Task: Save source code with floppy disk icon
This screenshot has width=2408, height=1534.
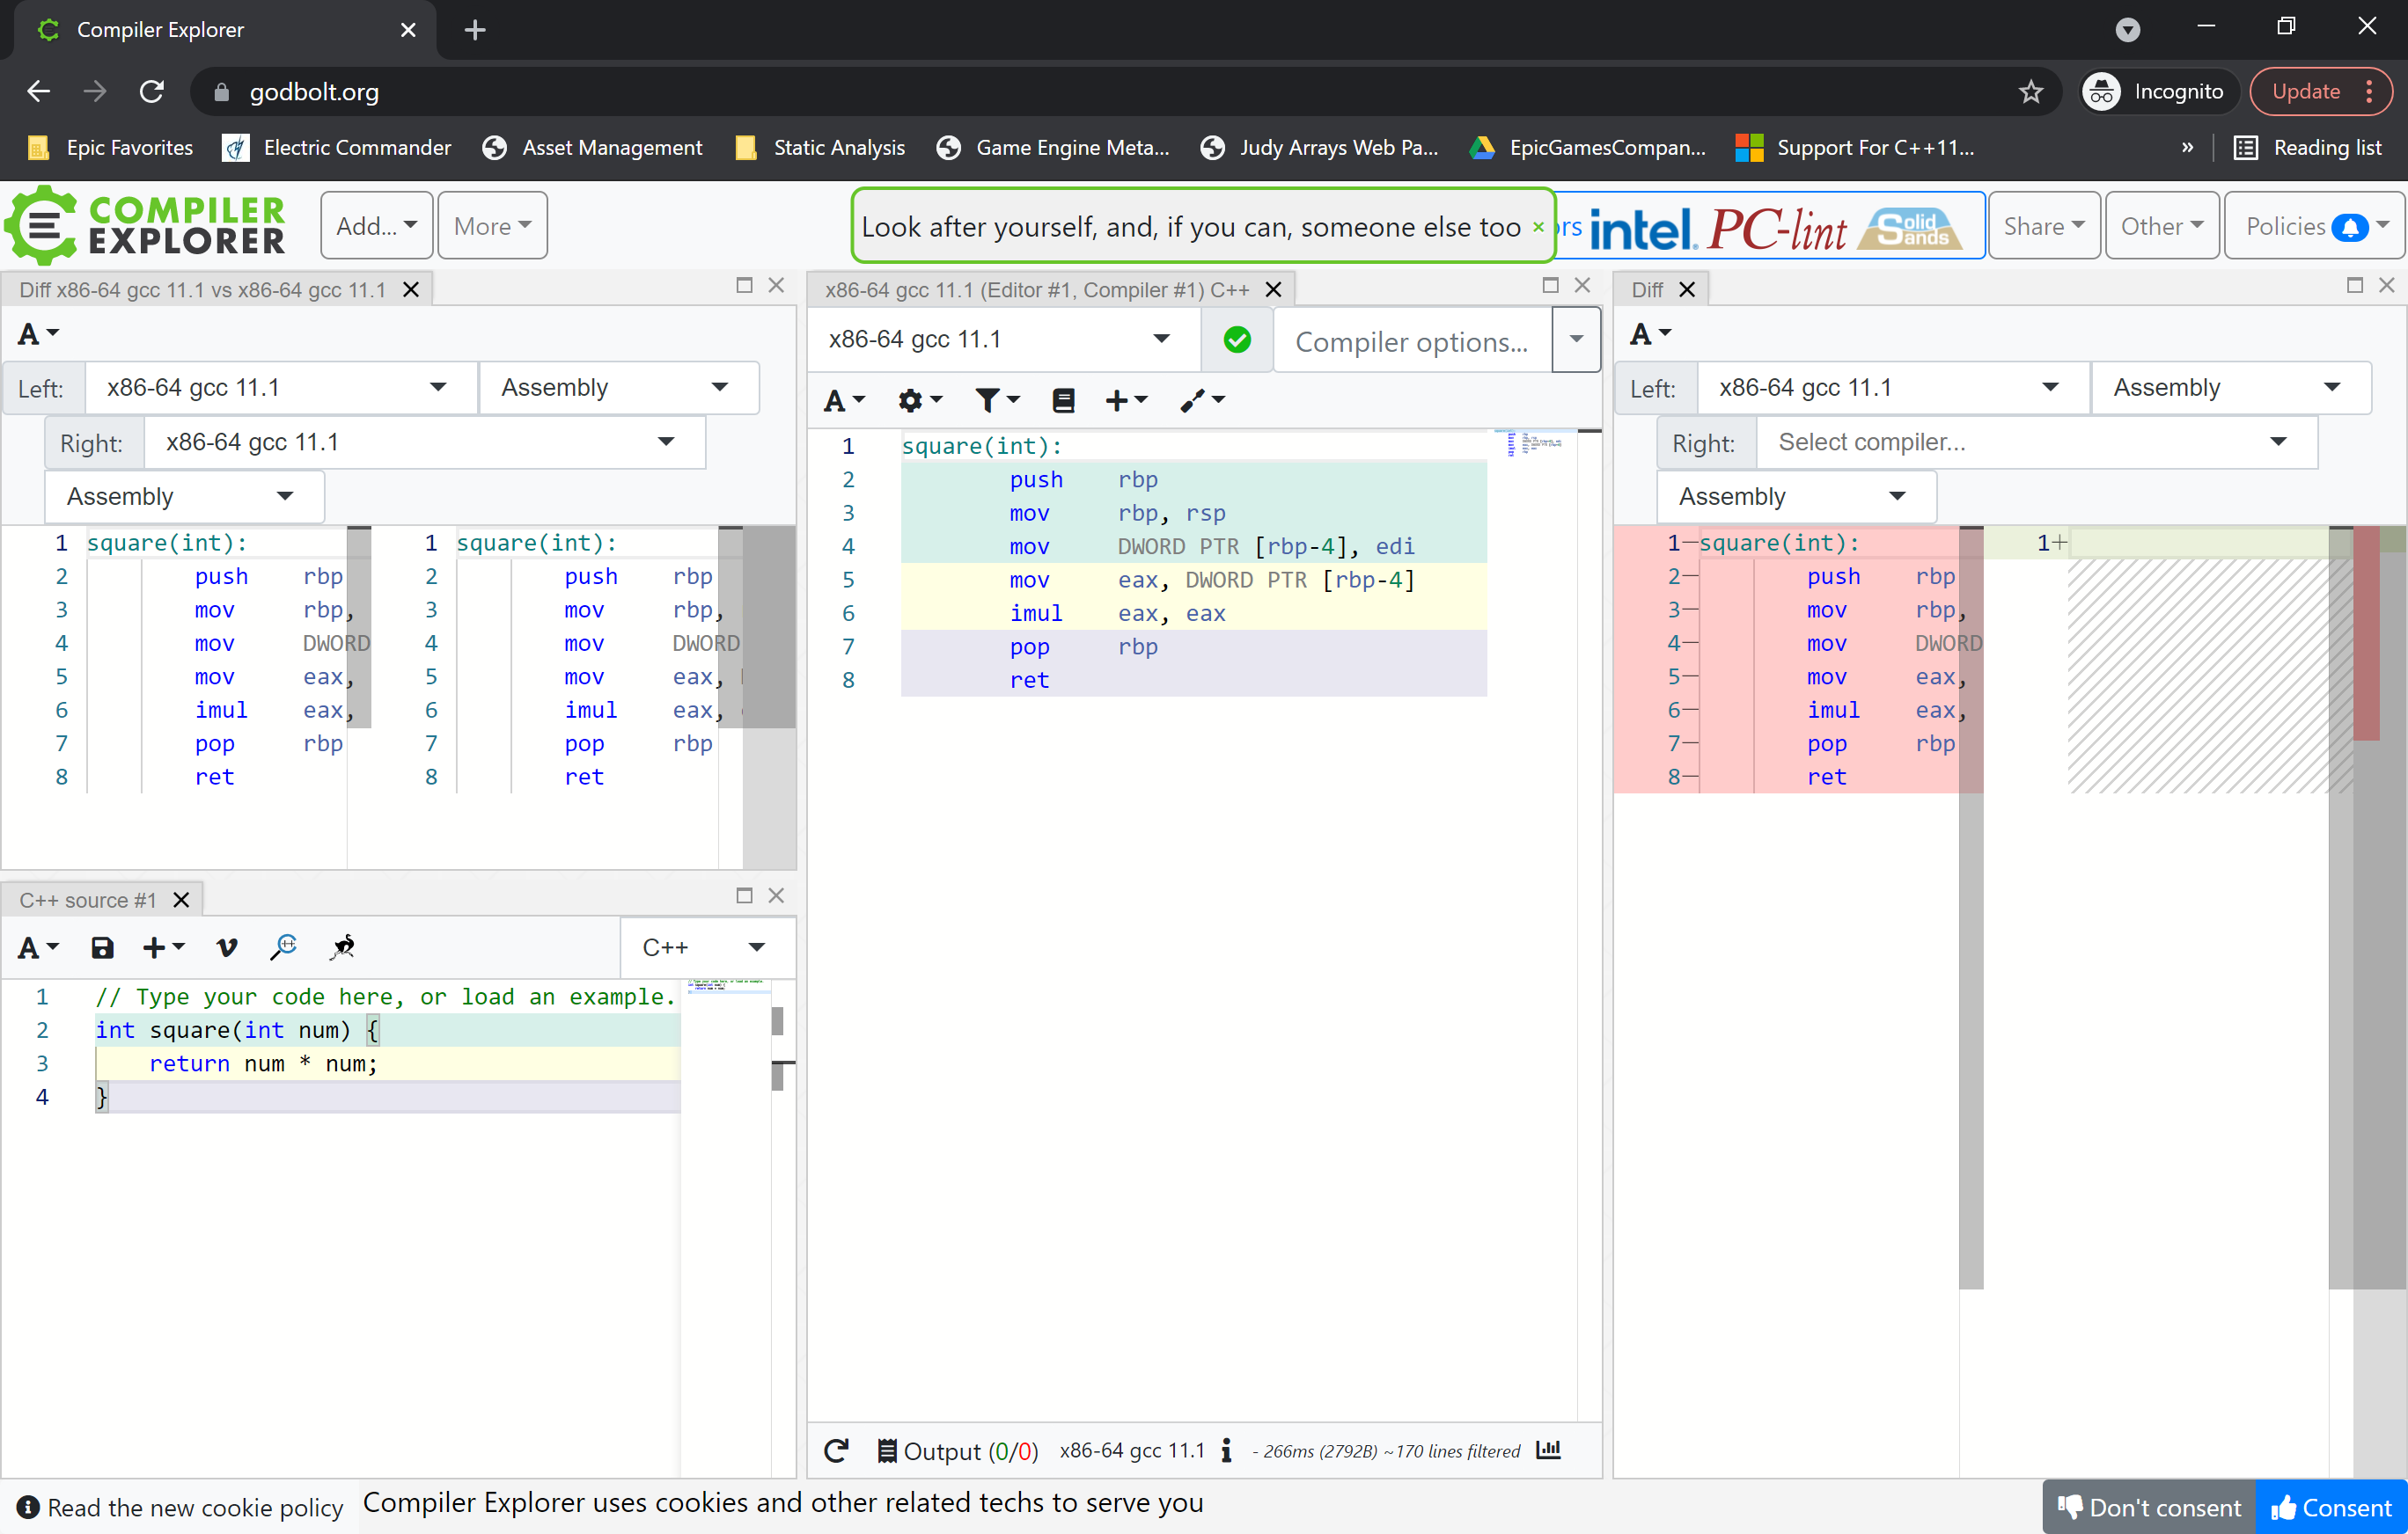Action: coord(102,947)
